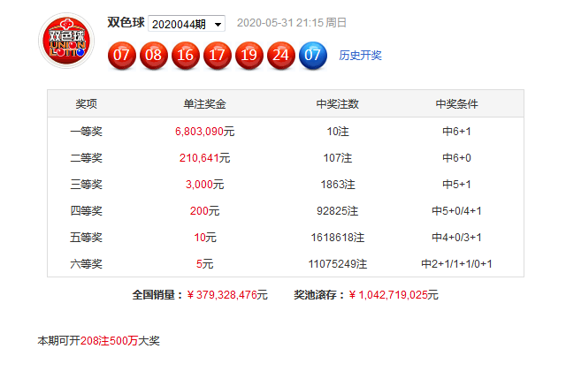Click the 单注奖金 column header

tap(204, 104)
